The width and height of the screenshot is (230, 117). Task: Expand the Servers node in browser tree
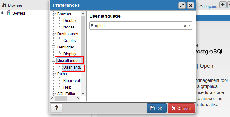(x=2, y=13)
